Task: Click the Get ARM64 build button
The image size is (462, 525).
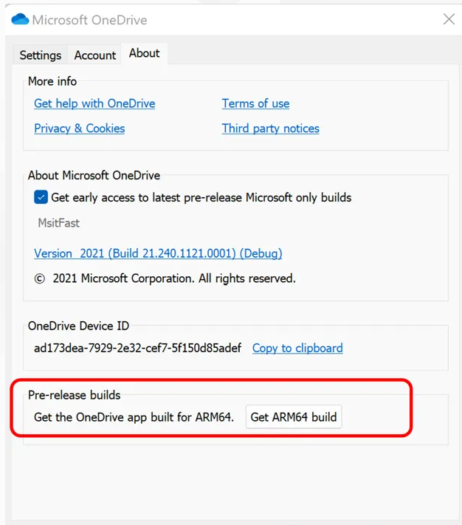Action: click(x=294, y=417)
